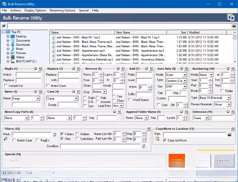Reset Auto Date (8) with its R button
The height and width of the screenshot is (182, 238).
(x=186, y=69)
